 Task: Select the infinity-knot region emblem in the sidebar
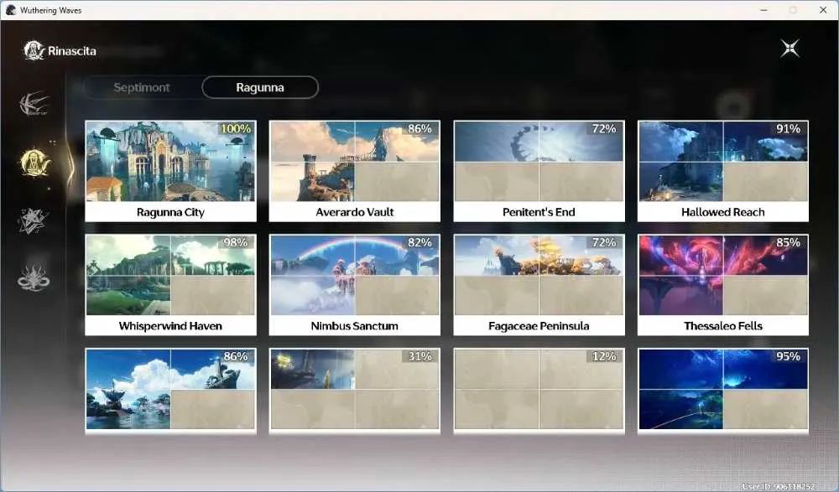[x=34, y=278]
